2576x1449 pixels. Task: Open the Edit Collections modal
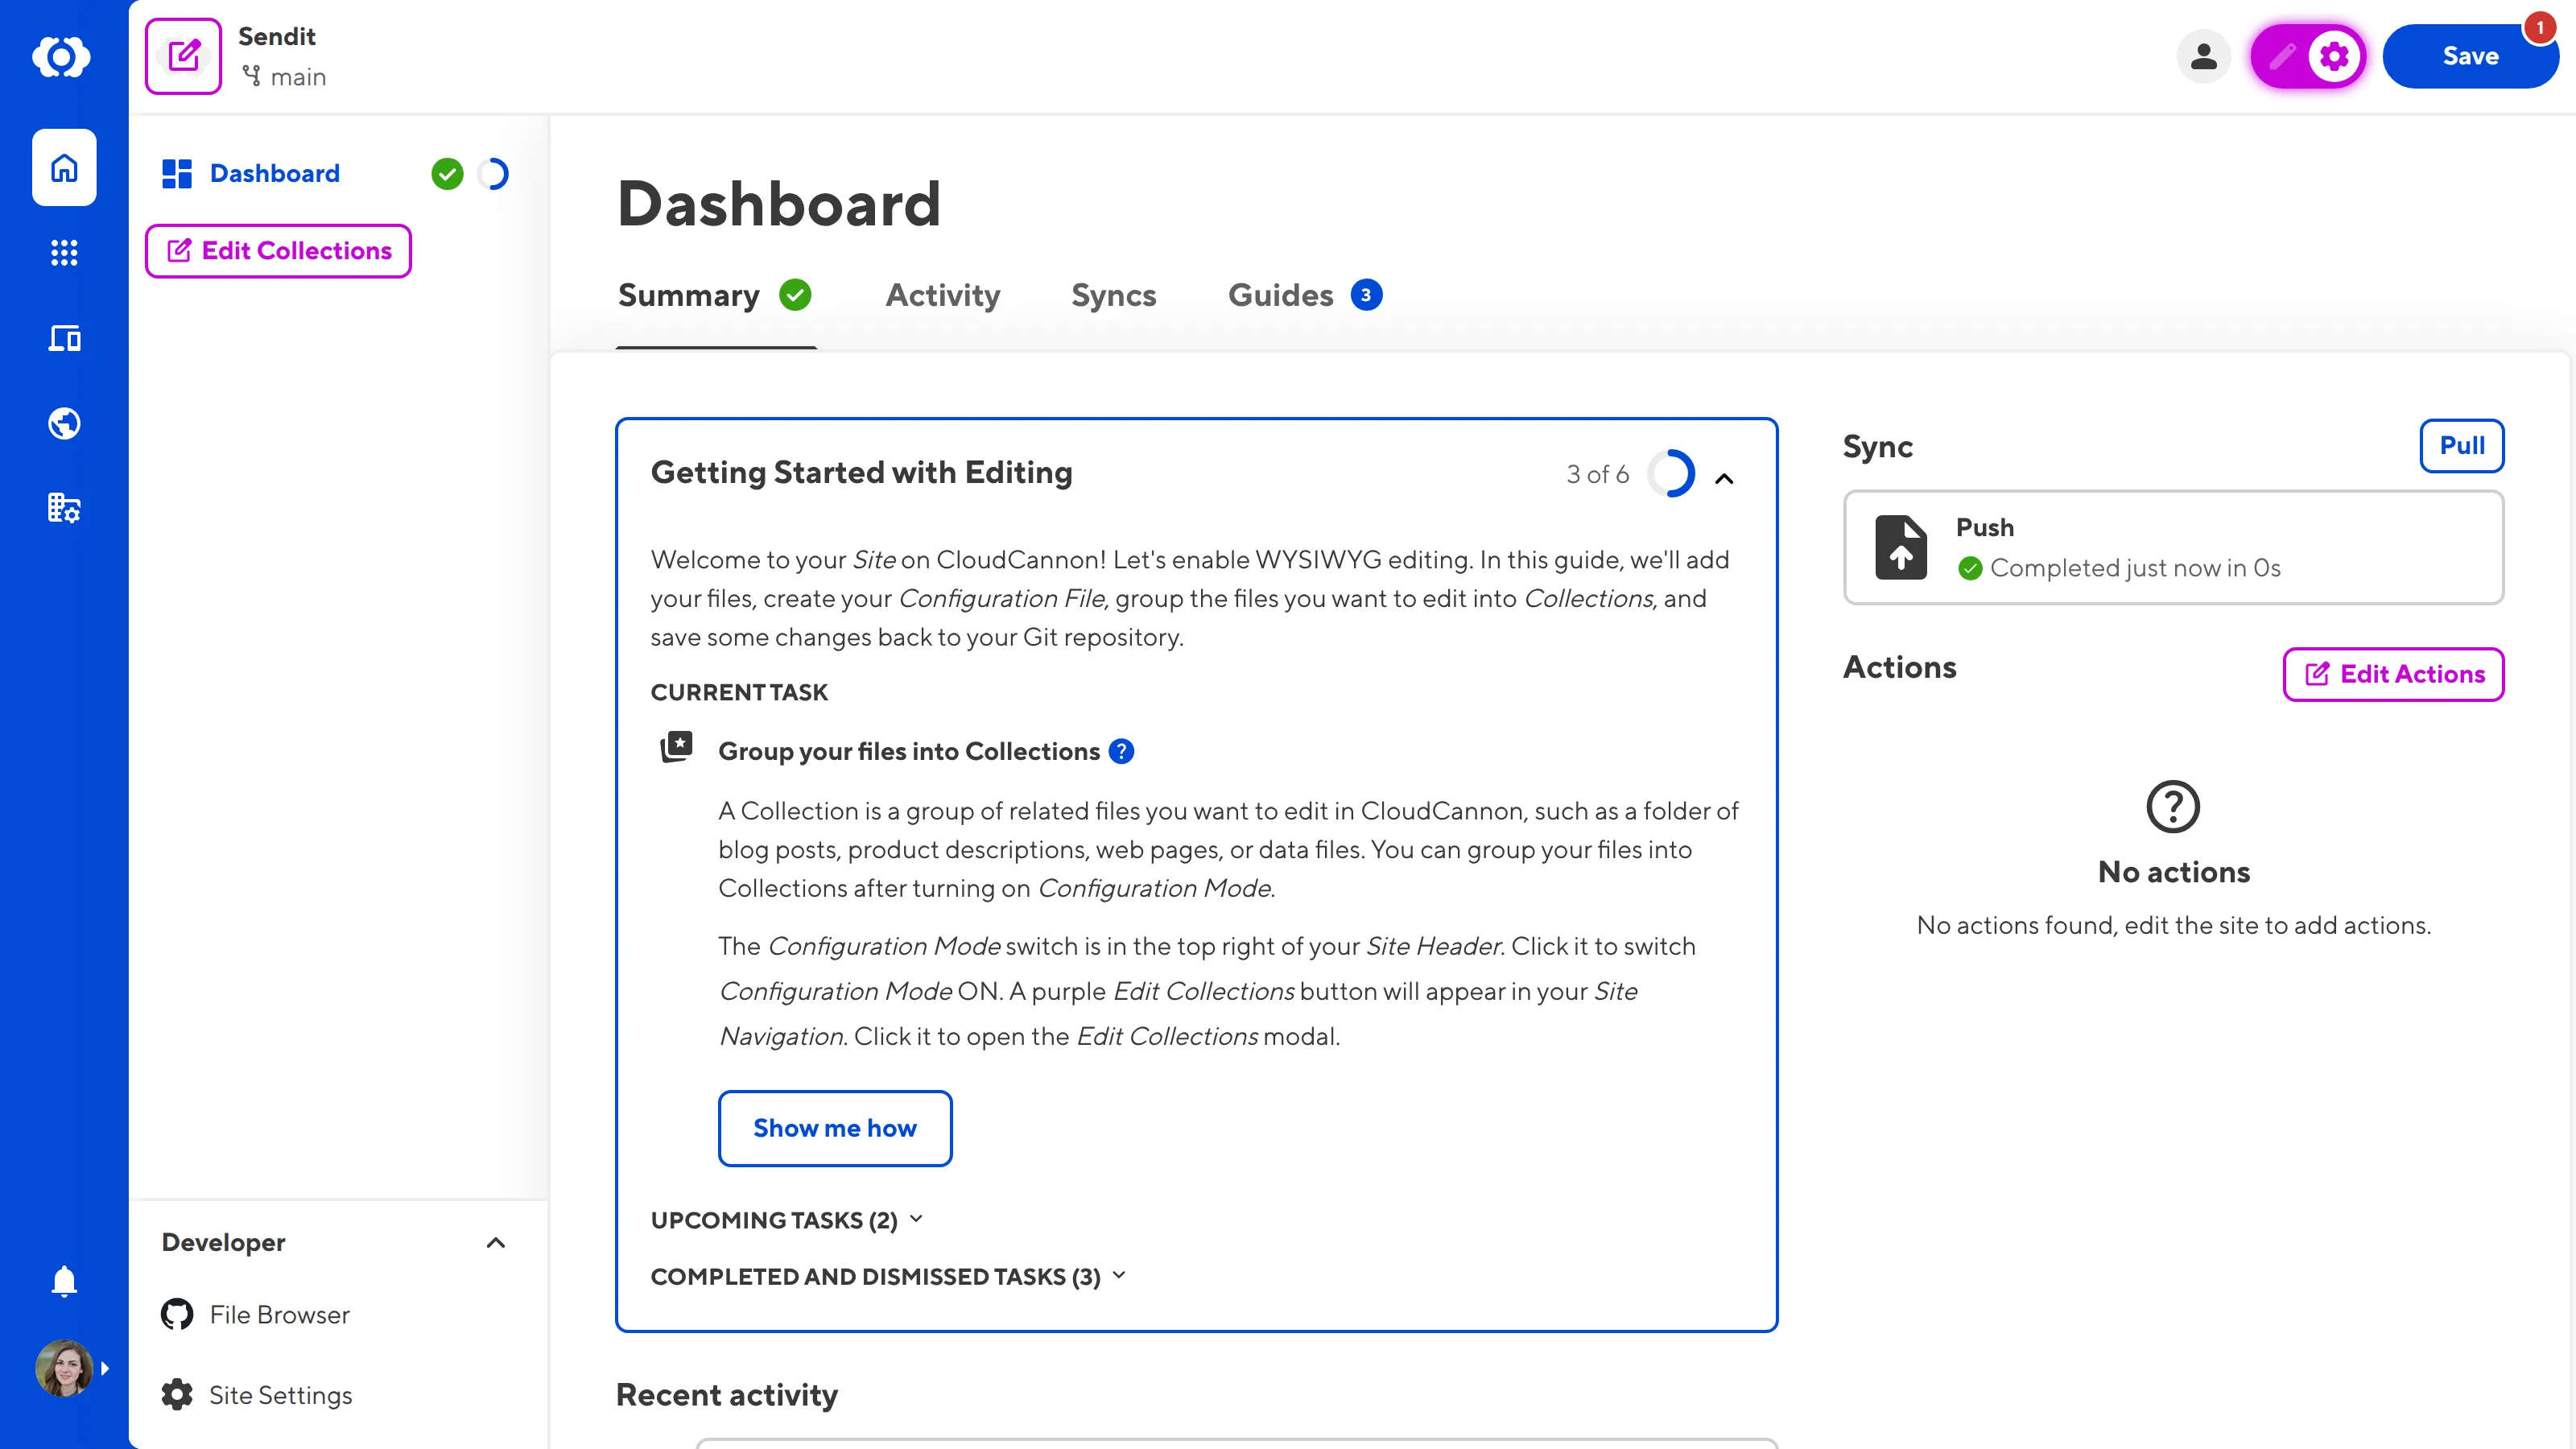pos(278,251)
